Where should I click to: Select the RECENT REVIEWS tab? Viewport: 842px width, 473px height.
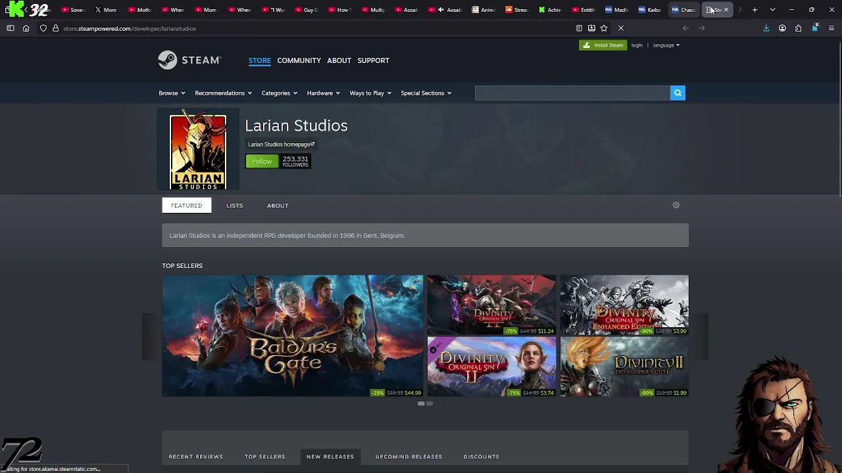(x=196, y=457)
